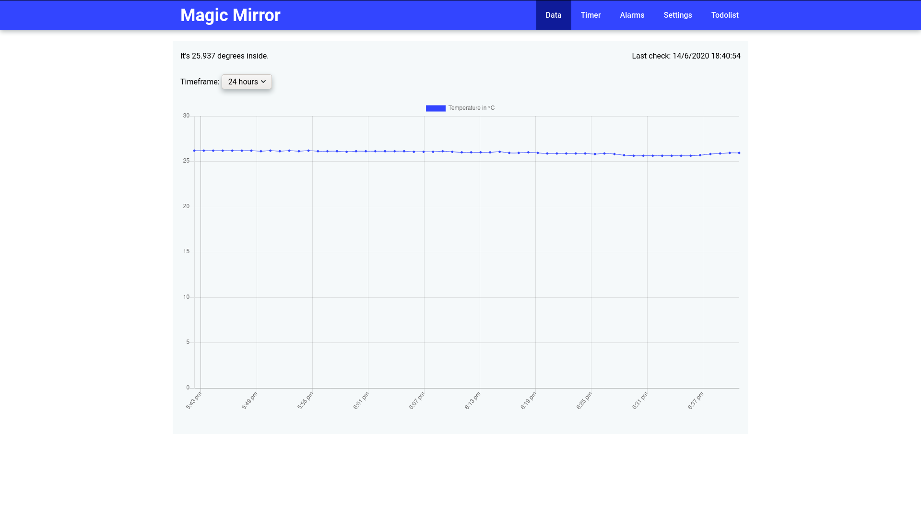Screen dimensions: 921x518
Task: Click the 10 value on y-axis
Action: [x=186, y=297]
